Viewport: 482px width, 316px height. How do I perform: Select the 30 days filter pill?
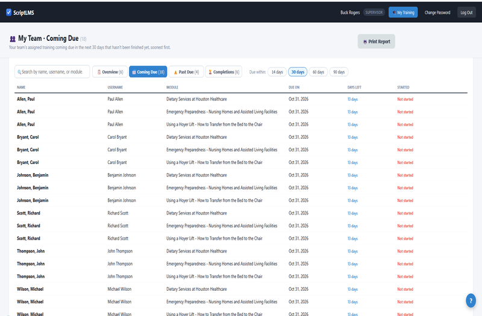298,72
